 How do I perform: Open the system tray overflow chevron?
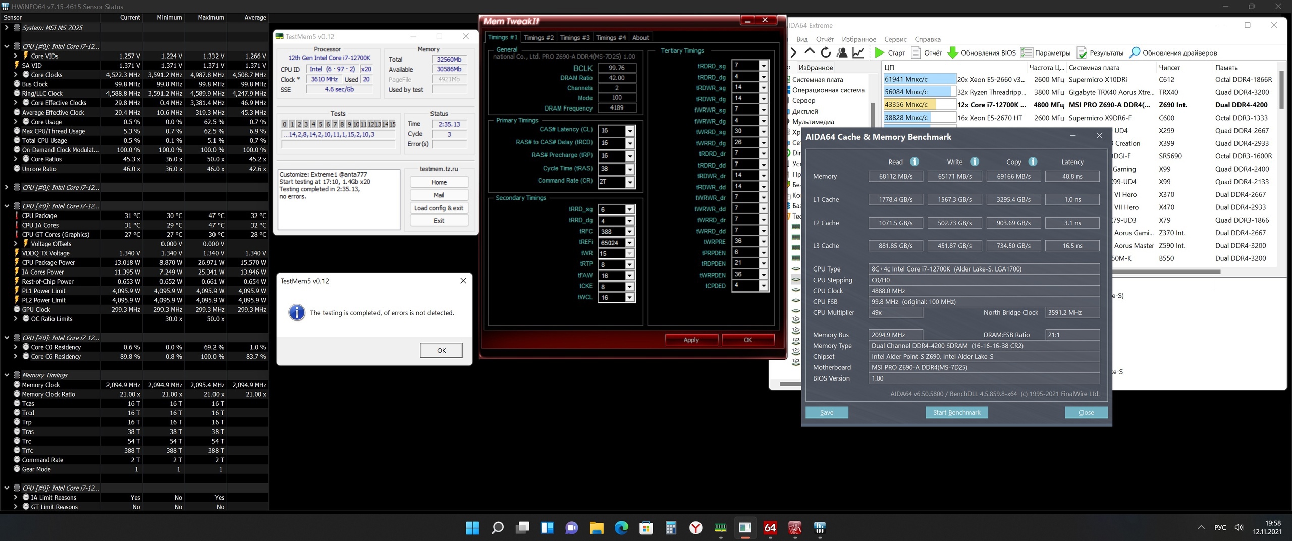click(1201, 527)
